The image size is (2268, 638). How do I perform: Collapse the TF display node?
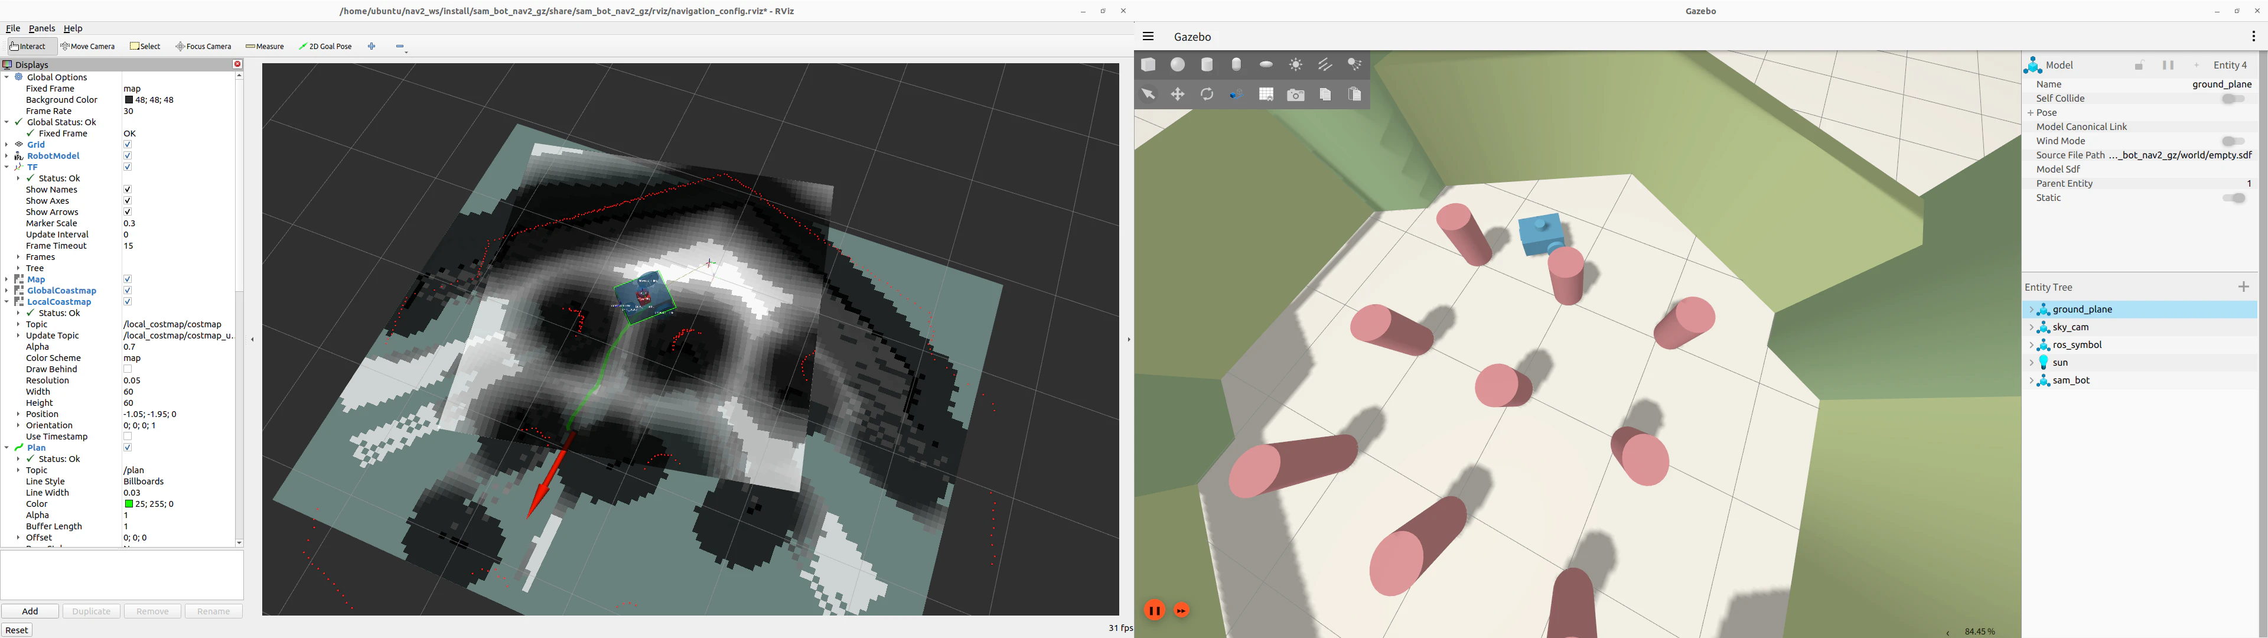[7, 167]
